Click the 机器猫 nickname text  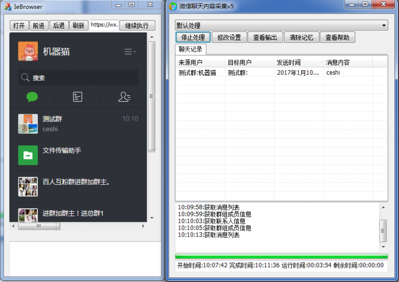pos(56,52)
